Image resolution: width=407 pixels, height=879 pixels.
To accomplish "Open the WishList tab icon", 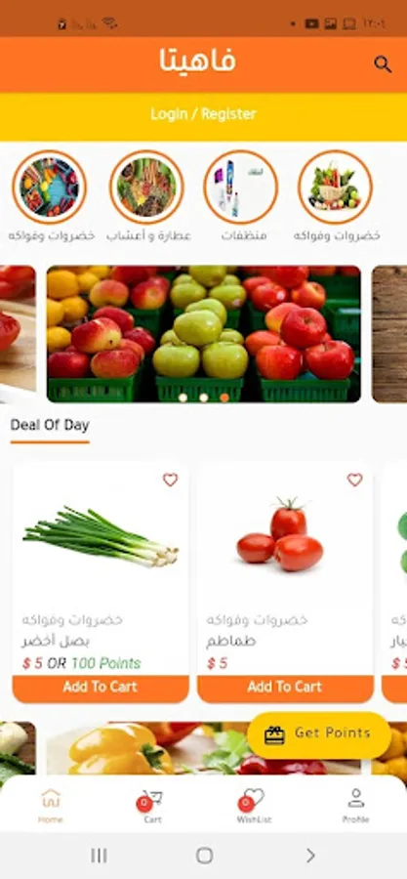I will point(253,799).
